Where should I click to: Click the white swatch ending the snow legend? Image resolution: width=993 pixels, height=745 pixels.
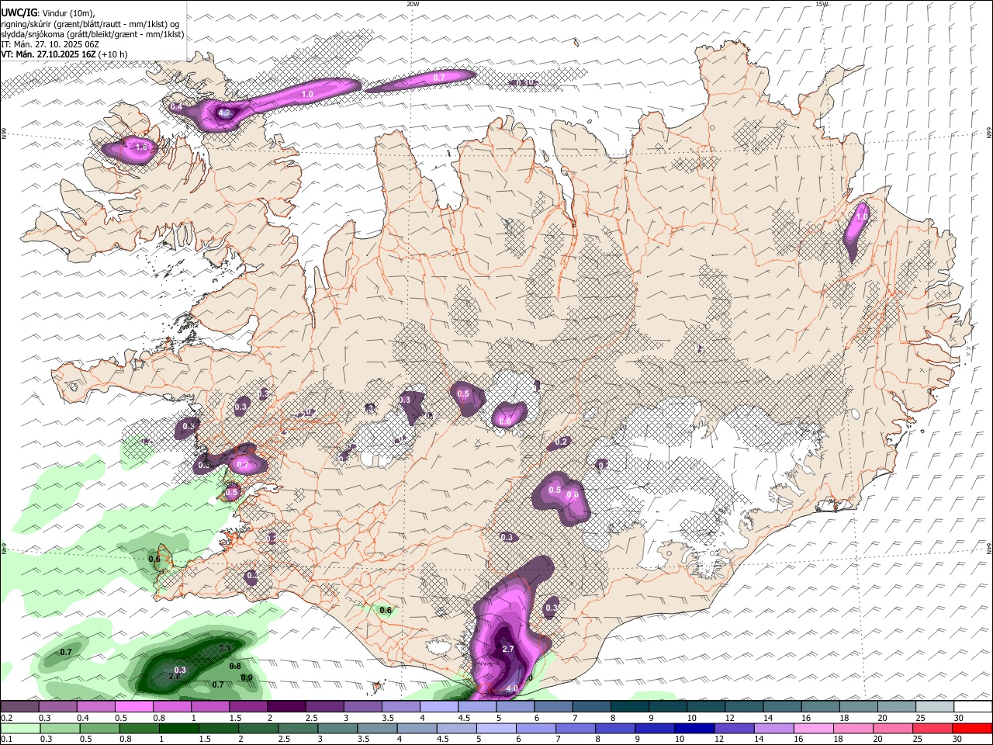click(973, 707)
